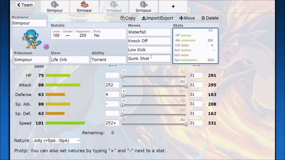Viewport: 285px width, 160px height.
Task: Edit the HP EV input
Action: (x=112, y=75)
